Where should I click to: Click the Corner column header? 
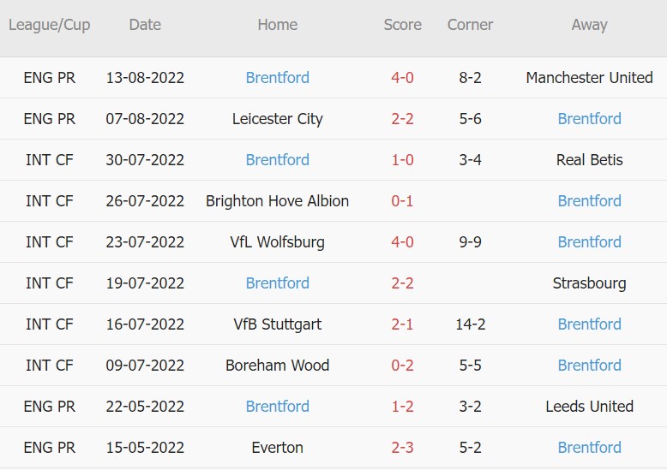click(x=470, y=25)
